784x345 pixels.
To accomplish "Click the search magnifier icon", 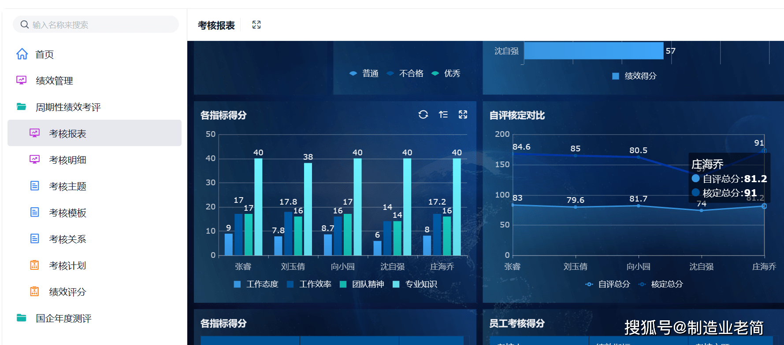I will [x=25, y=24].
